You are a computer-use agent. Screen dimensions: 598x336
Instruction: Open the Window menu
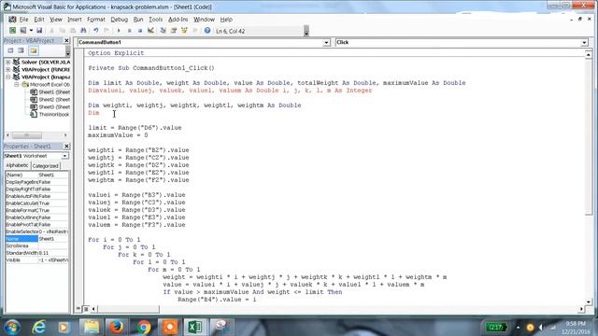pyautogui.click(x=204, y=20)
